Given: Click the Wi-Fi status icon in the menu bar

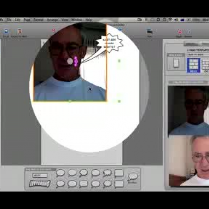Looking at the screenshot, I should tap(171, 20).
